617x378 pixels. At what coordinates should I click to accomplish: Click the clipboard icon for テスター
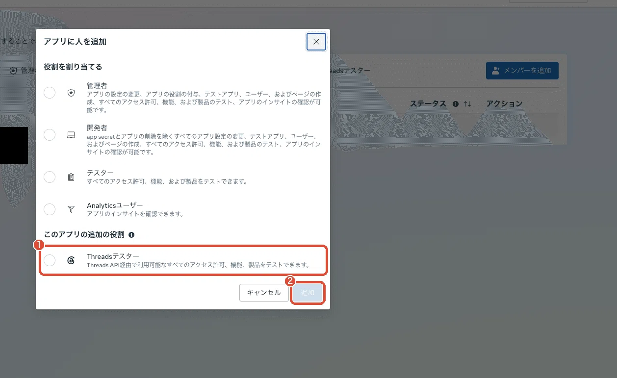click(x=71, y=177)
